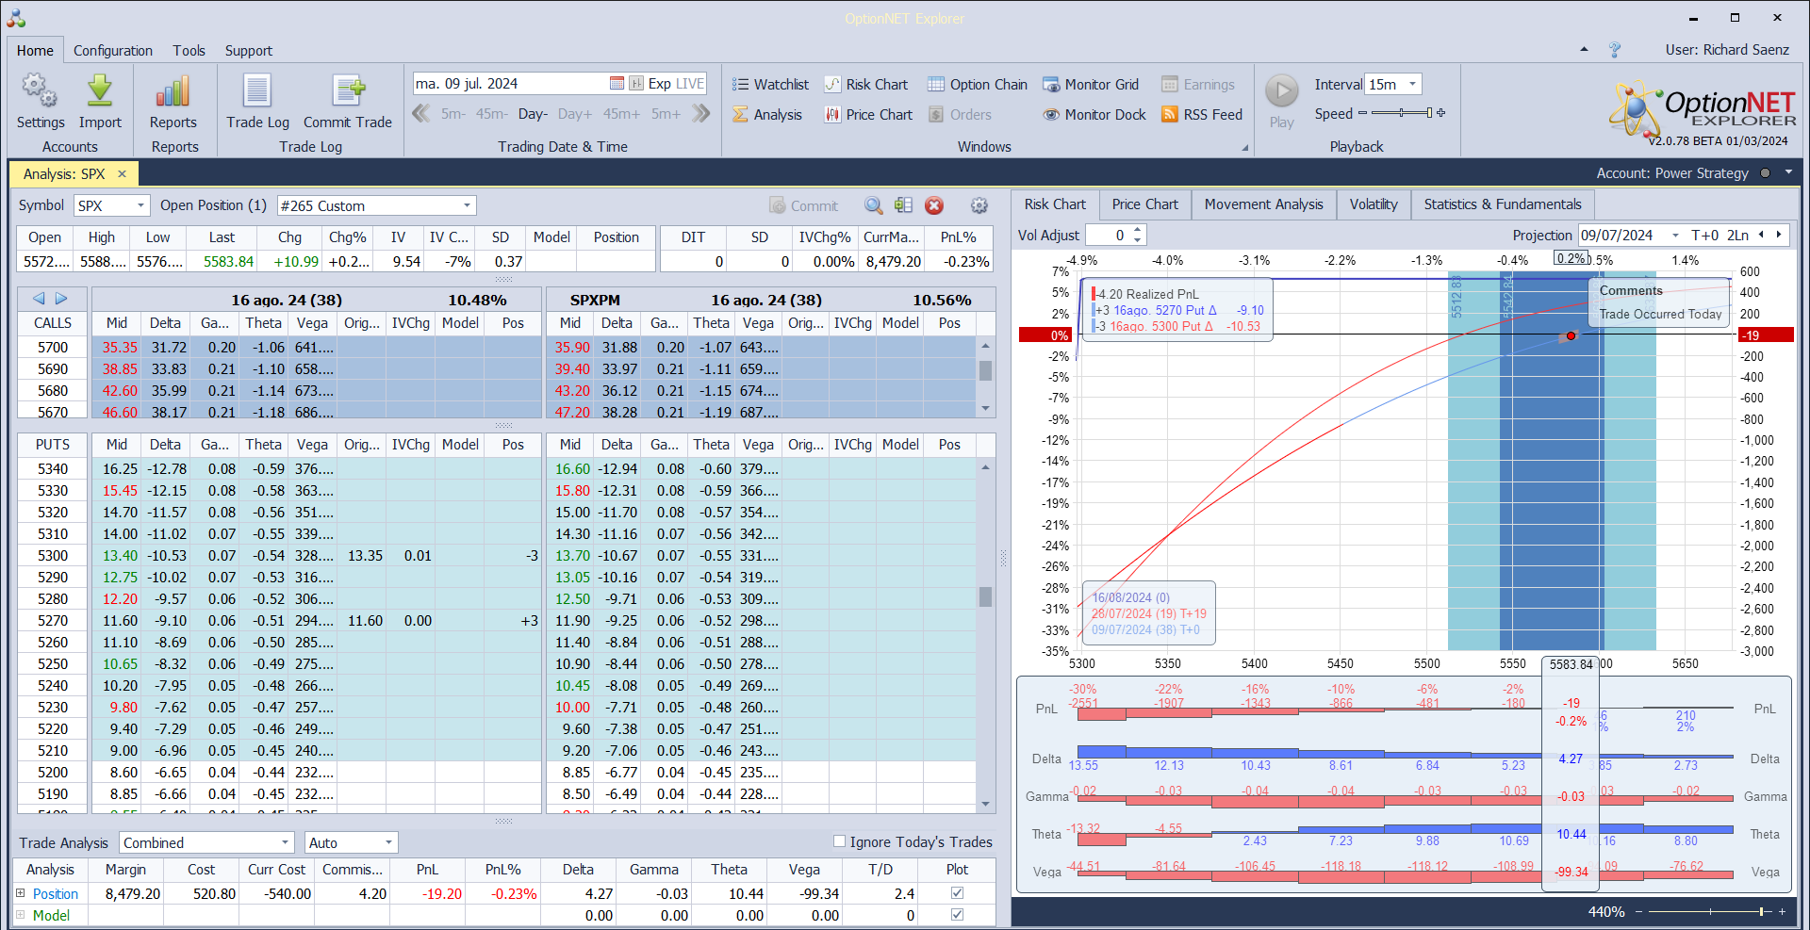Toggle LIVE mode in date field
Image resolution: width=1810 pixels, height=930 pixels.
(x=690, y=84)
